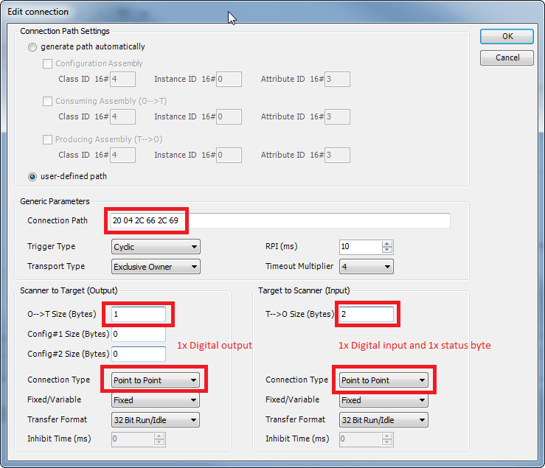Open the Trigger Type dropdown
The image size is (545, 468).
[x=156, y=247]
